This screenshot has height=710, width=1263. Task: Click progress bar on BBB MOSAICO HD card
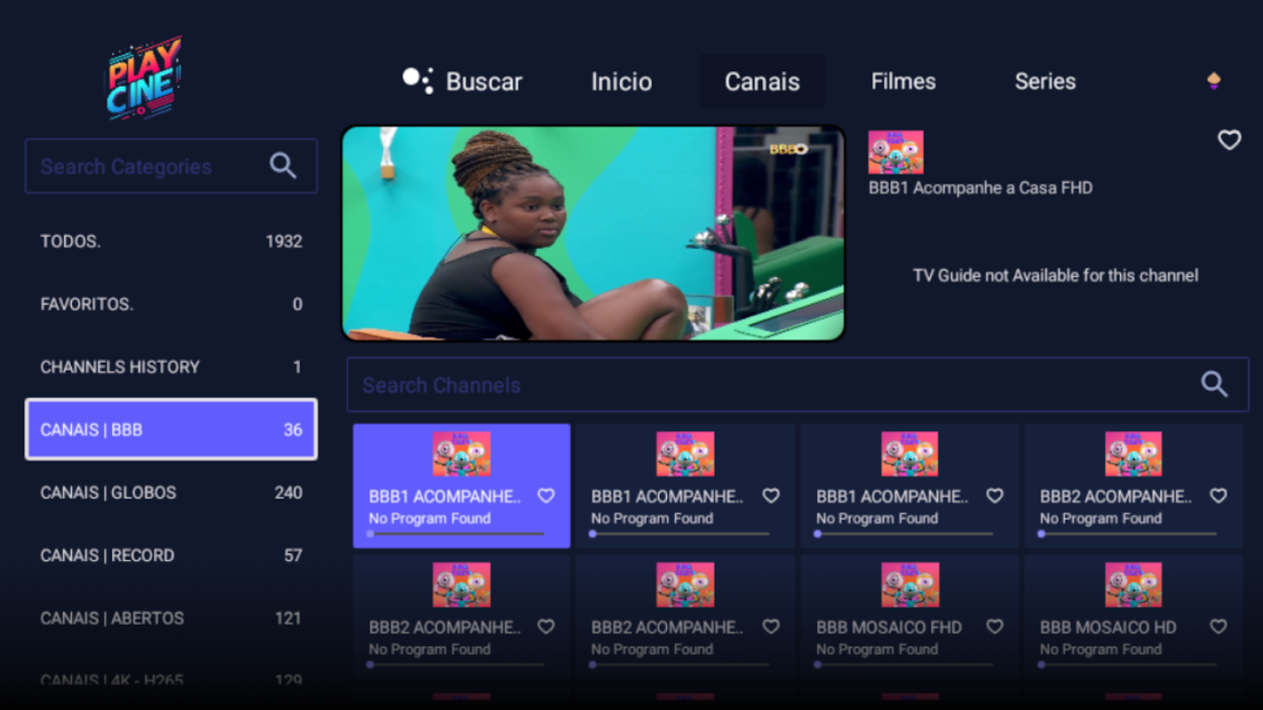click(x=1128, y=664)
